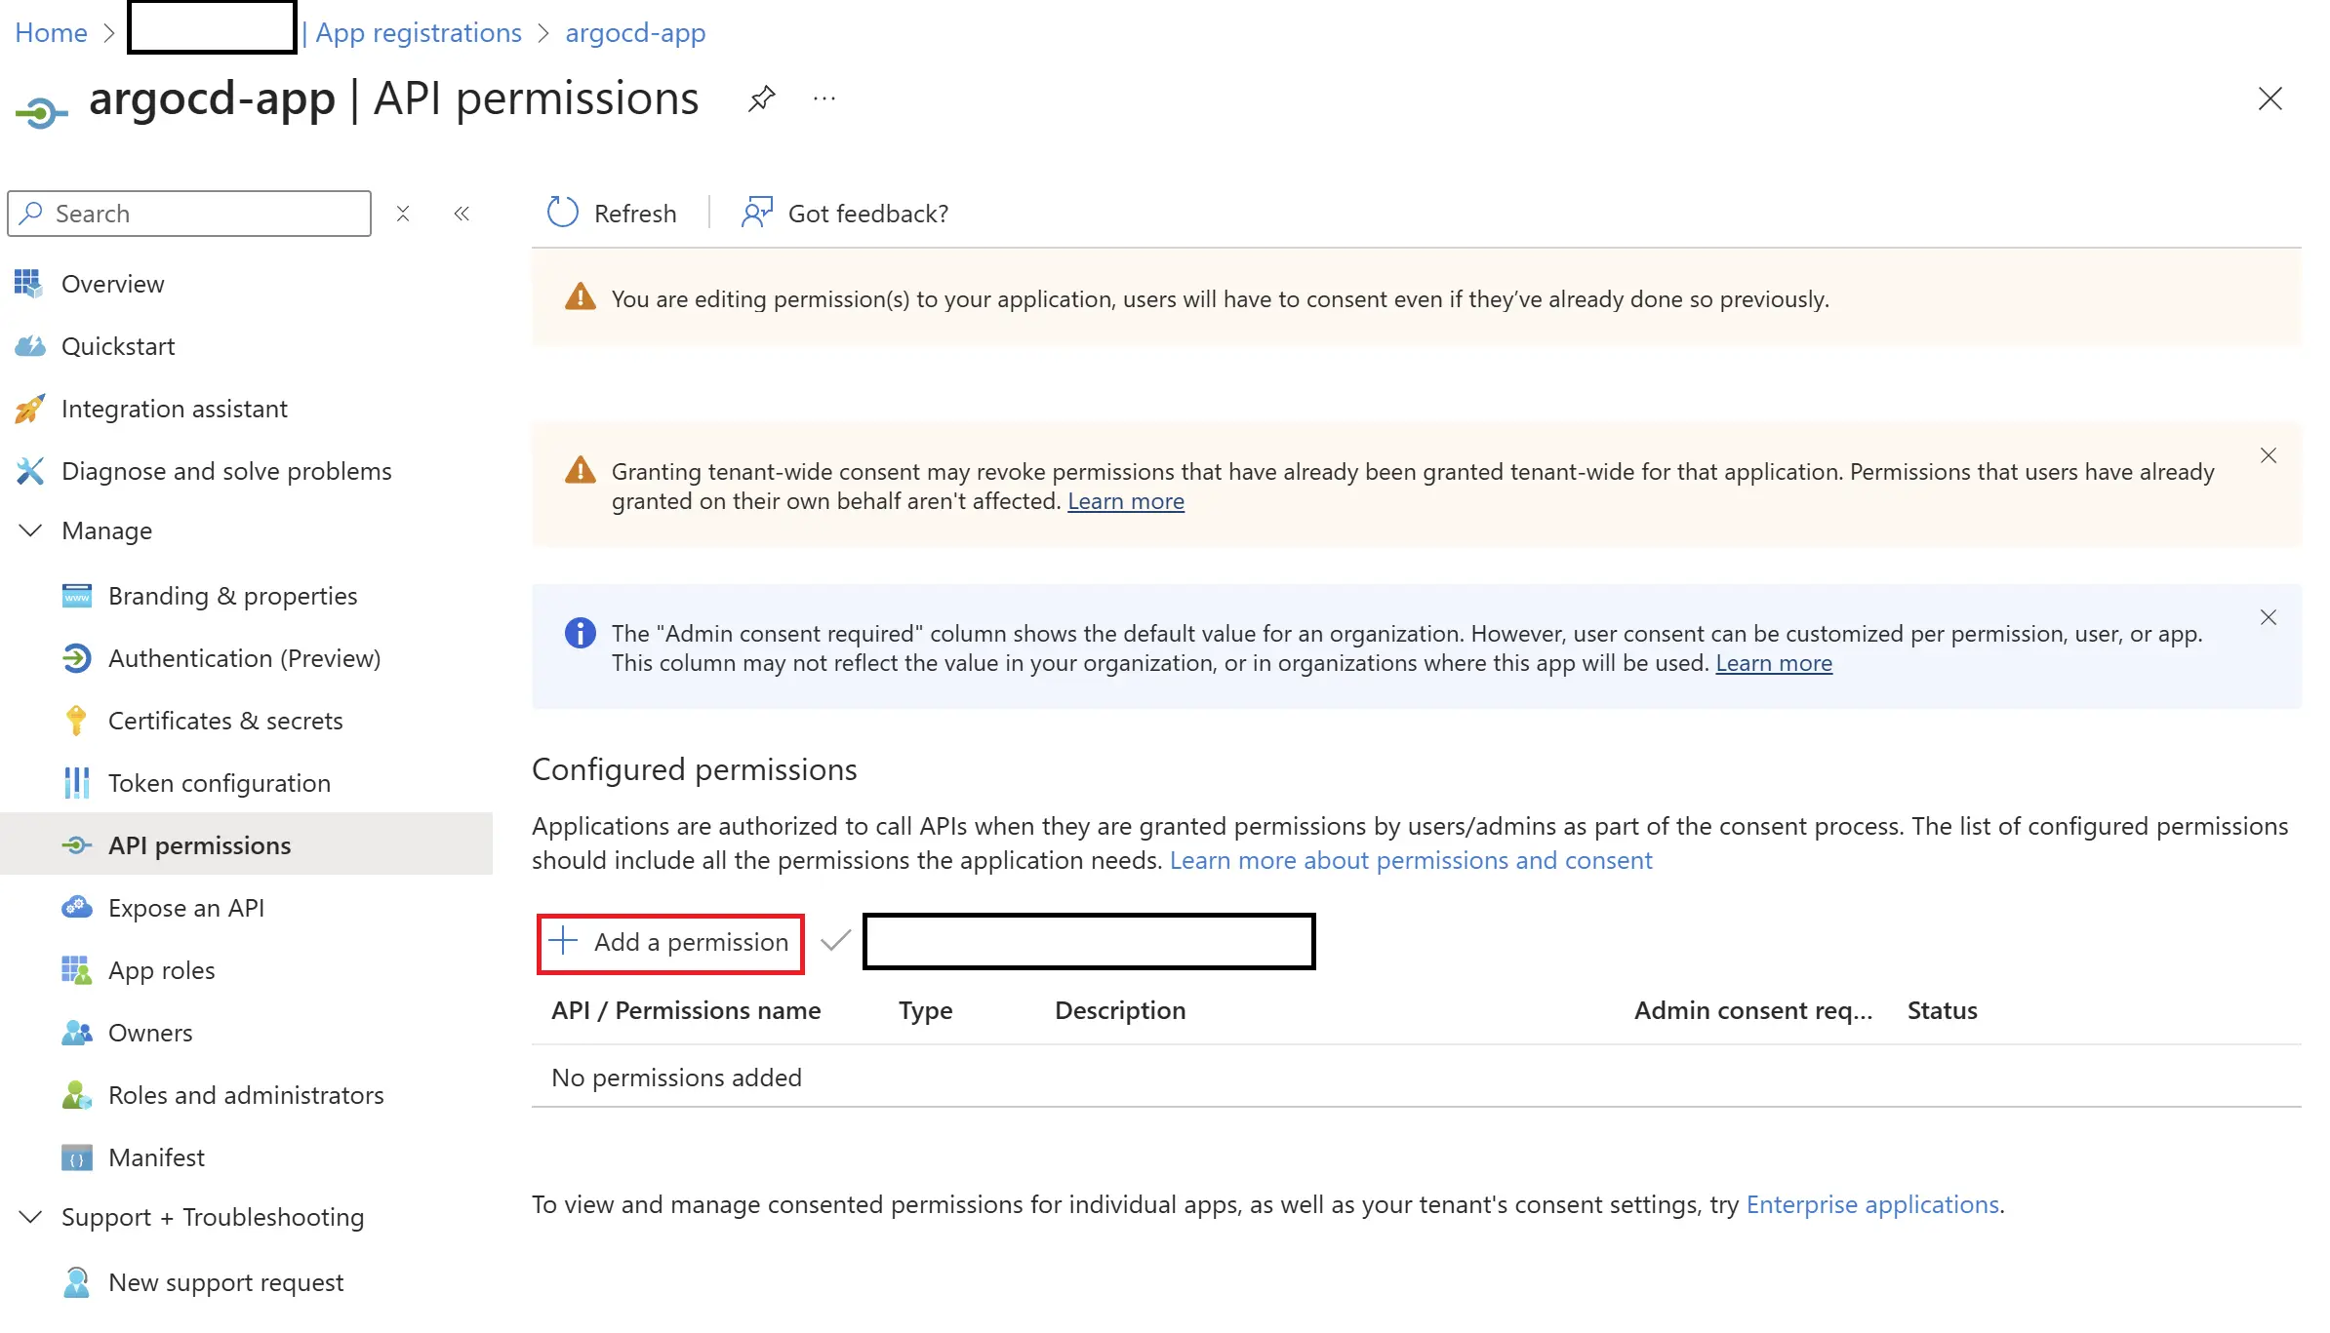Screen dimensions: 2330x1333
Task: Click argocd-app breadcrumb
Action: click(635, 32)
